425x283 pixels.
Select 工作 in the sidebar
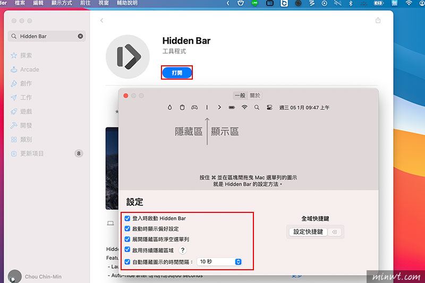(x=21, y=98)
